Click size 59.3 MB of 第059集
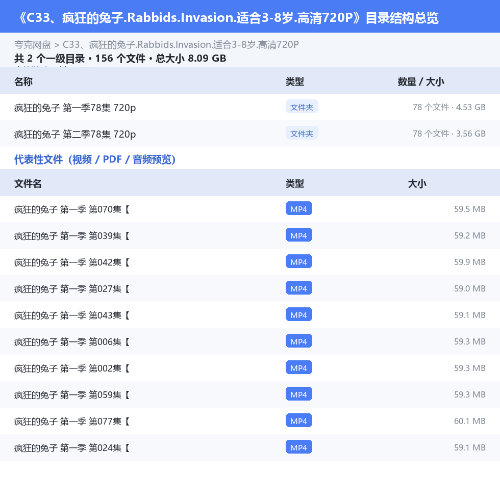This screenshot has height=477, width=500. point(470,394)
